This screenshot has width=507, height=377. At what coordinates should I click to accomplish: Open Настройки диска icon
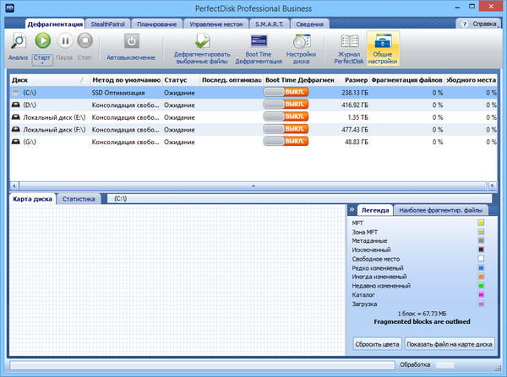pyautogui.click(x=300, y=40)
